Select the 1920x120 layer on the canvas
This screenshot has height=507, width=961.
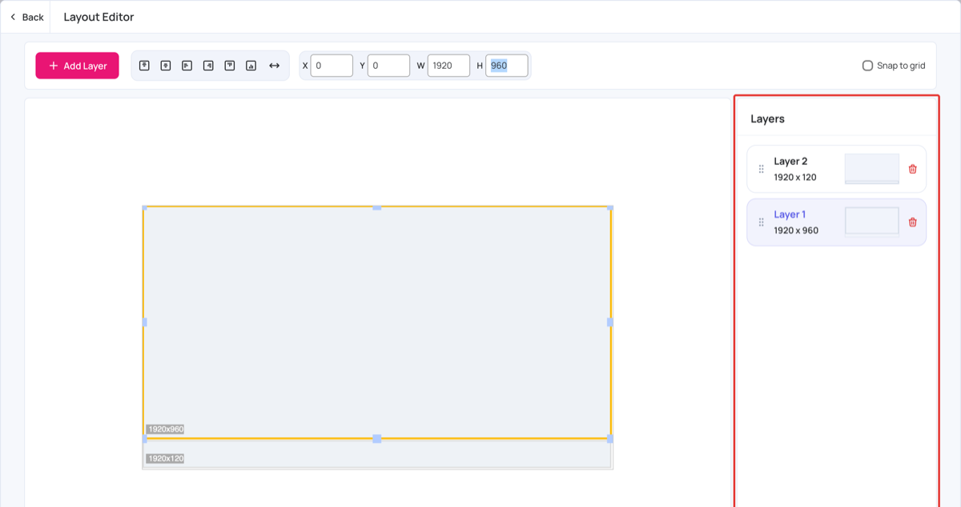coord(377,456)
